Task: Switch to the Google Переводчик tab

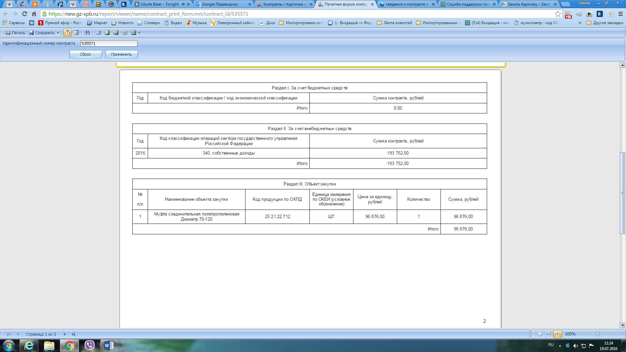Action: 220,4
